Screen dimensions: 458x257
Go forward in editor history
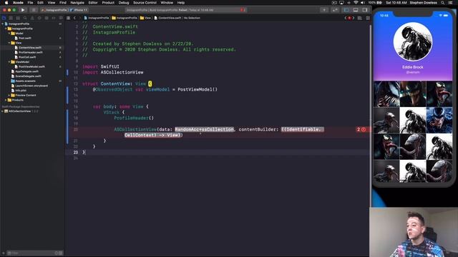[x=79, y=18]
